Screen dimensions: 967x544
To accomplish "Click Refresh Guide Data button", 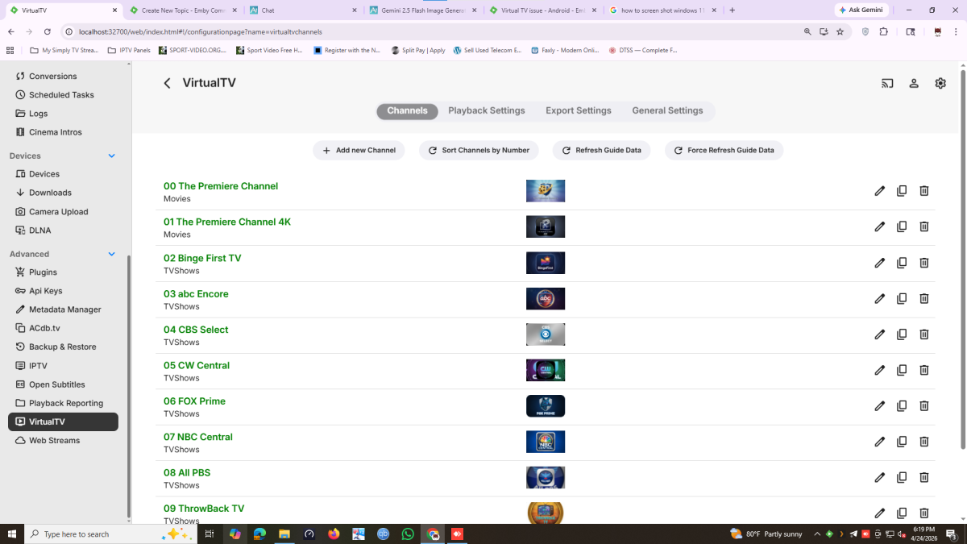I will pyautogui.click(x=601, y=150).
